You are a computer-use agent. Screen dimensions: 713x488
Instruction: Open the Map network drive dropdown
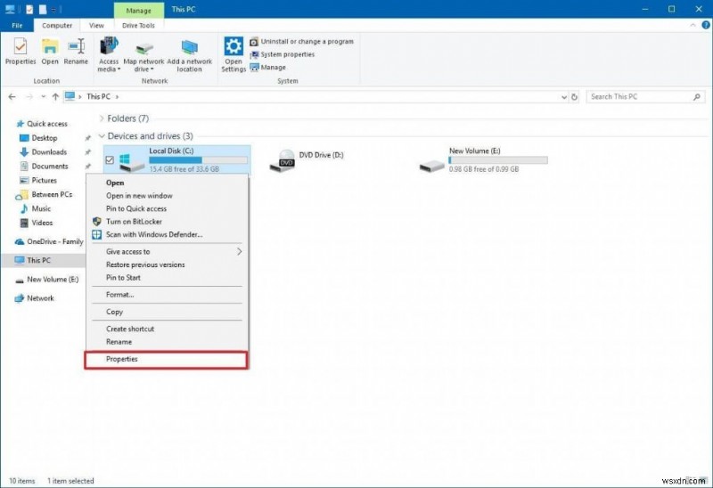pyautogui.click(x=143, y=55)
